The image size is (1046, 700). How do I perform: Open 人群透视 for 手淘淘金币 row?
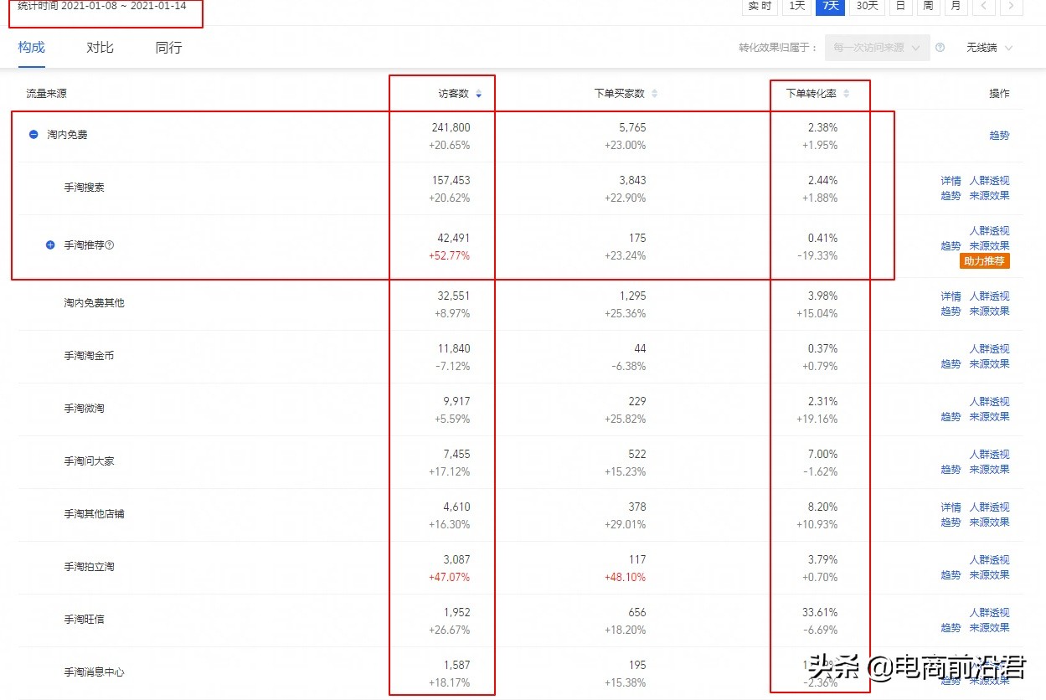[990, 348]
